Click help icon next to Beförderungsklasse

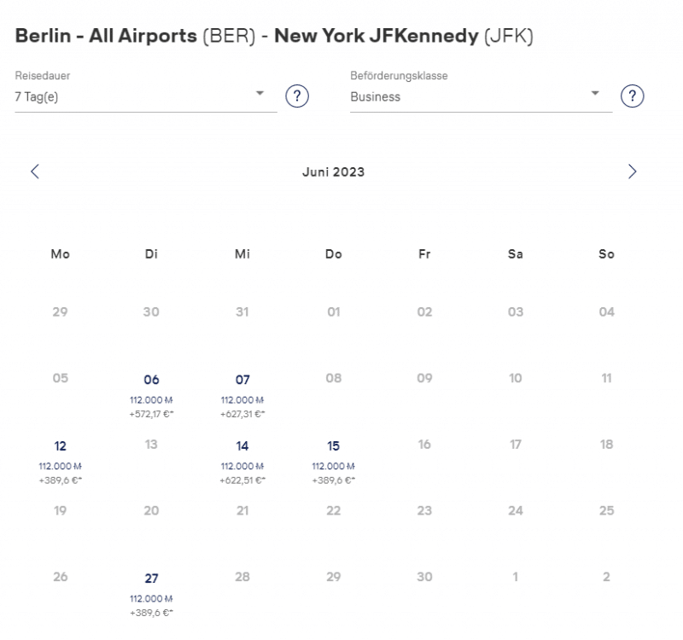coord(631,96)
